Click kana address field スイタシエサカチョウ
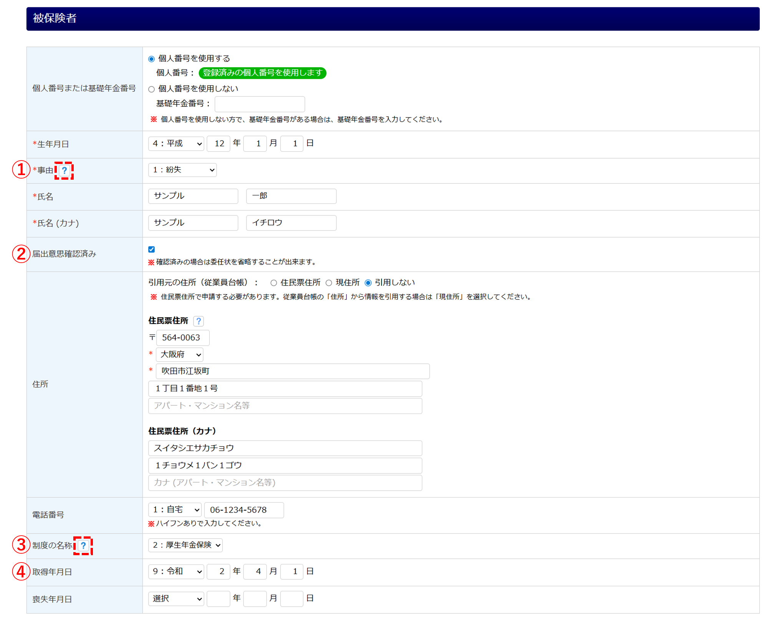The image size is (777, 622). 285,448
